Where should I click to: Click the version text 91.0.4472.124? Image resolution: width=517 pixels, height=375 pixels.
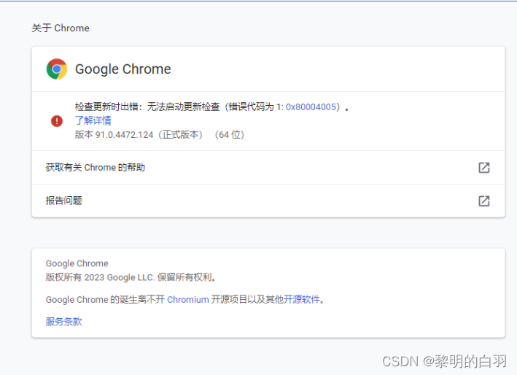124,135
